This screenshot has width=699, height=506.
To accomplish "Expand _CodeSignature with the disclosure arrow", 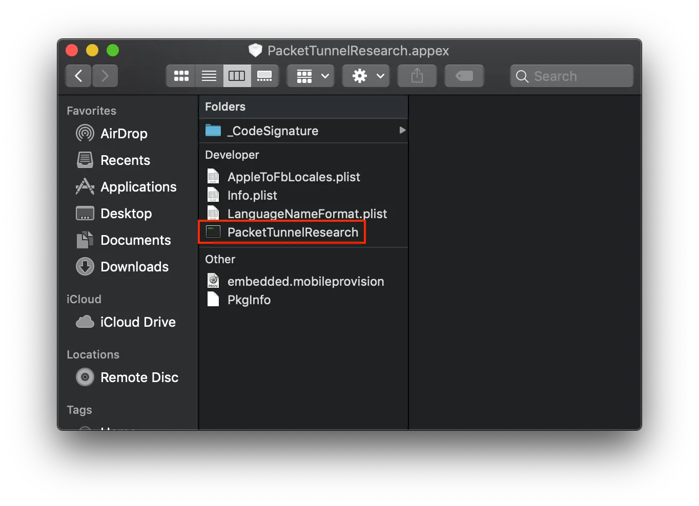I will click(402, 130).
